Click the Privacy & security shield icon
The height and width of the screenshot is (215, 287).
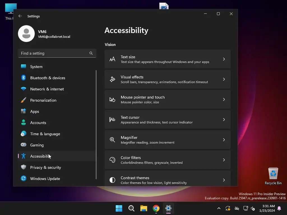[x=24, y=167]
